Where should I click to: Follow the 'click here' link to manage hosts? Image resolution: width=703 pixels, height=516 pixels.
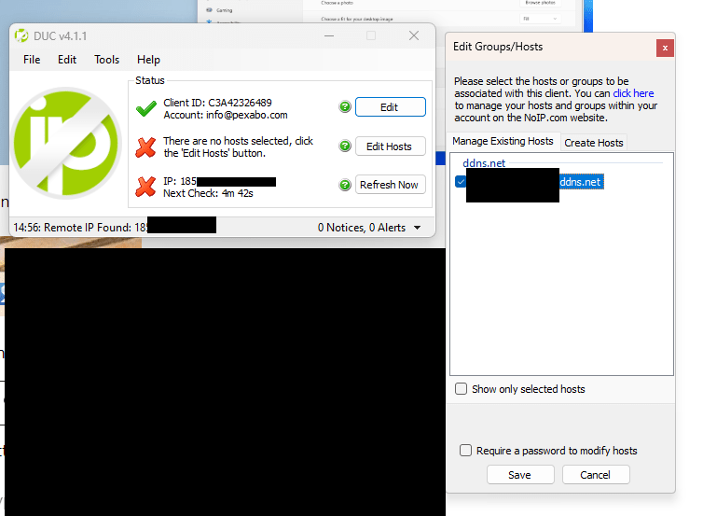click(x=633, y=93)
